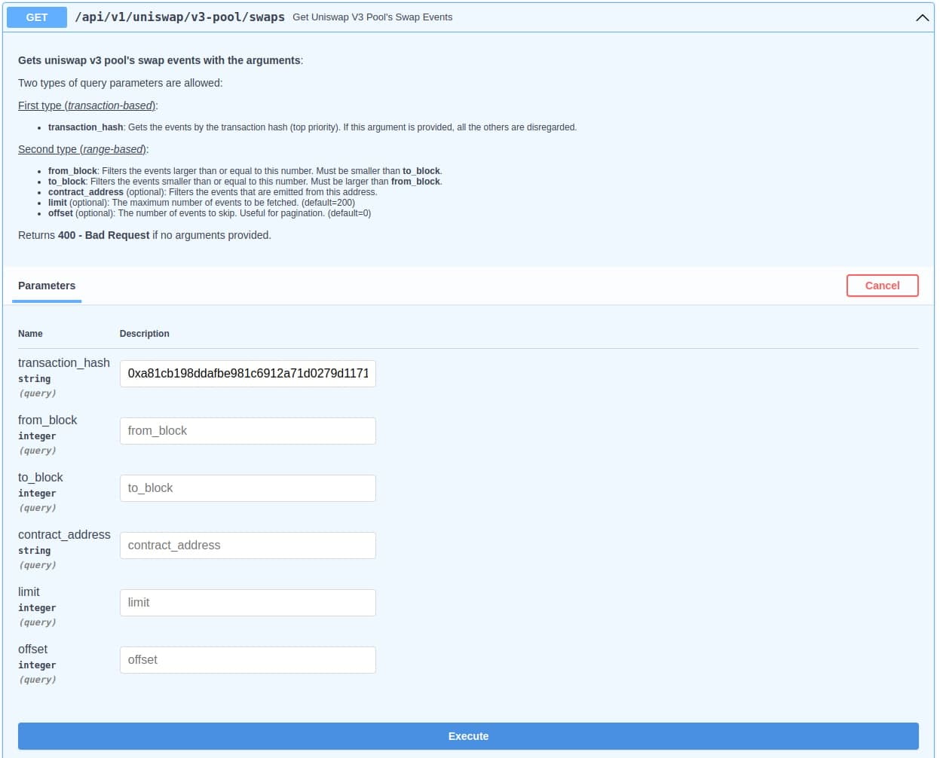Click the contract_address parameter name label
This screenshot has height=758, width=940.
(x=64, y=534)
